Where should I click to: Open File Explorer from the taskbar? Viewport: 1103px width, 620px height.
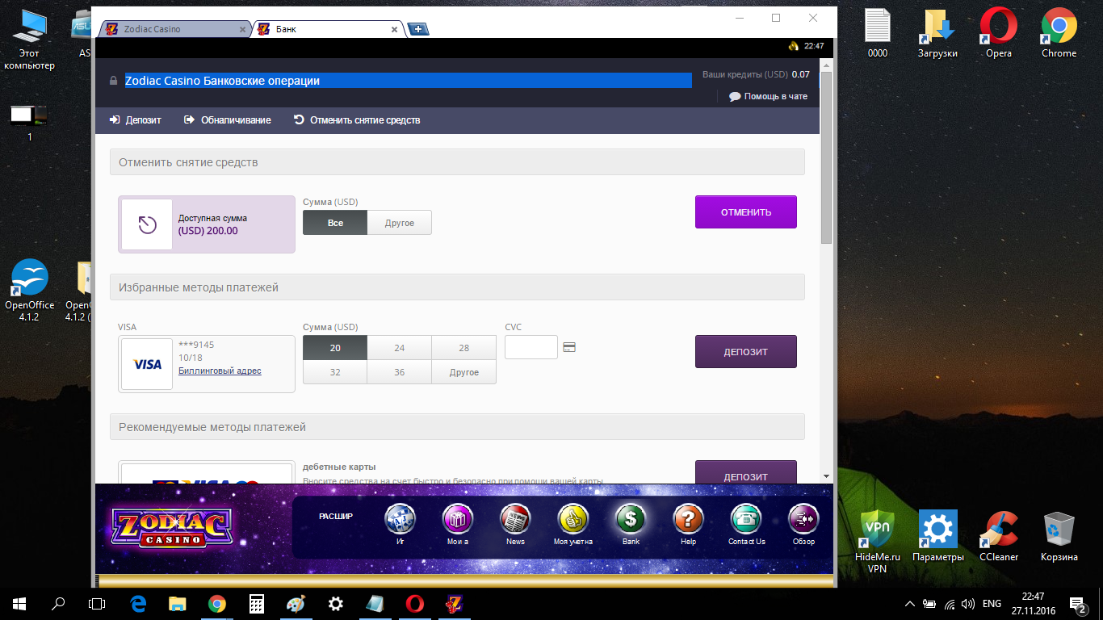tap(178, 603)
